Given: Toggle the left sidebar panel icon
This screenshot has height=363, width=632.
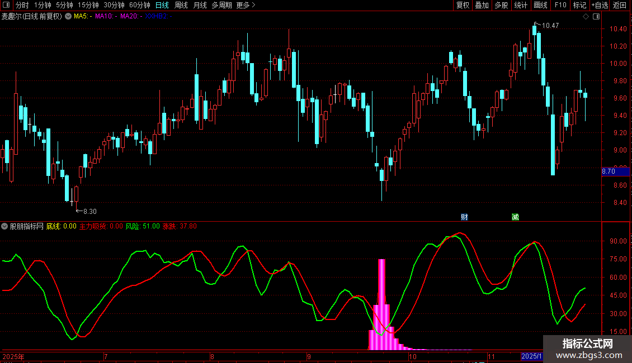Looking at the screenshot, I should click(x=6, y=5).
